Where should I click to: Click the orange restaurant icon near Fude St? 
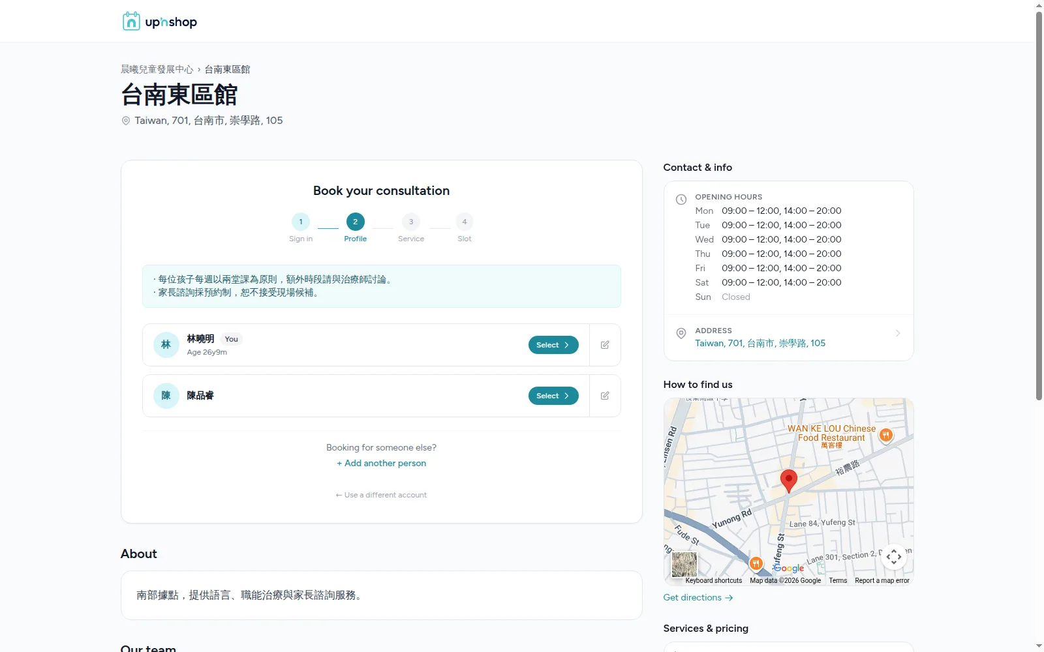coord(756,563)
